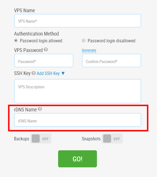Click the Add SSH Key link text
Screen dimensions: 157x177
pos(48,73)
